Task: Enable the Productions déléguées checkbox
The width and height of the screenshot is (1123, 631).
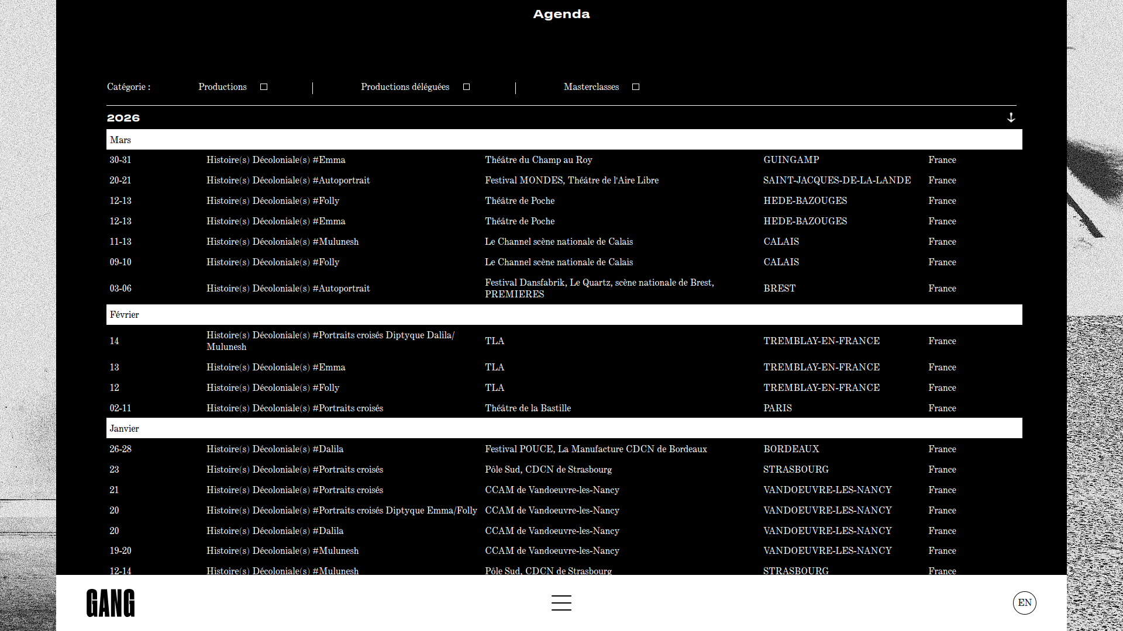Action: (466, 87)
